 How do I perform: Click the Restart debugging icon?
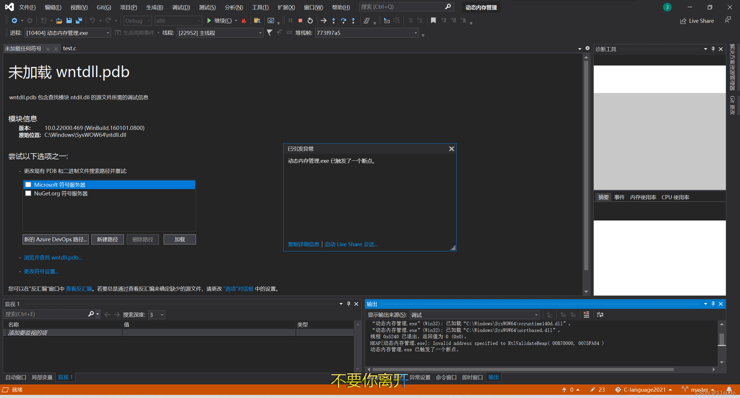[310, 20]
